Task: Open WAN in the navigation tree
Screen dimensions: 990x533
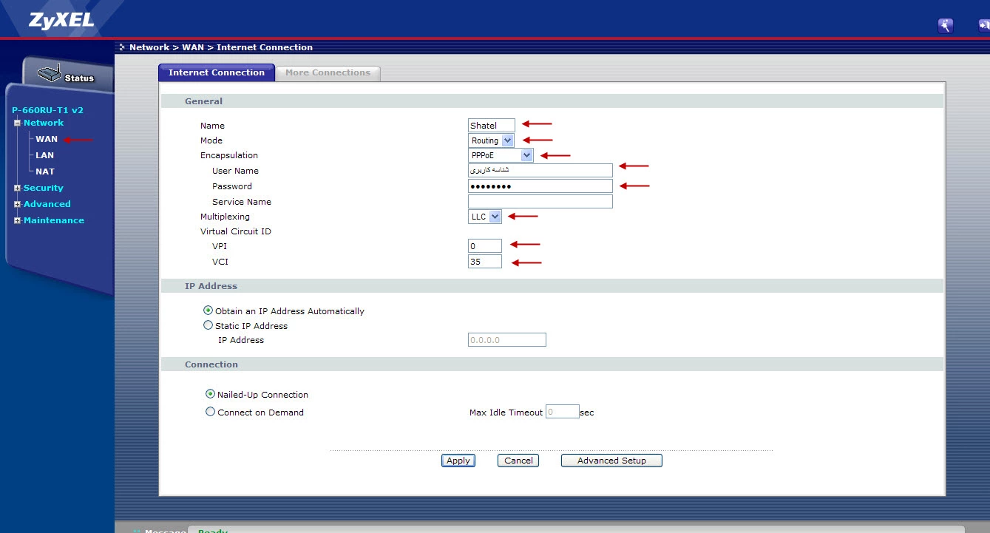Action: tap(47, 139)
